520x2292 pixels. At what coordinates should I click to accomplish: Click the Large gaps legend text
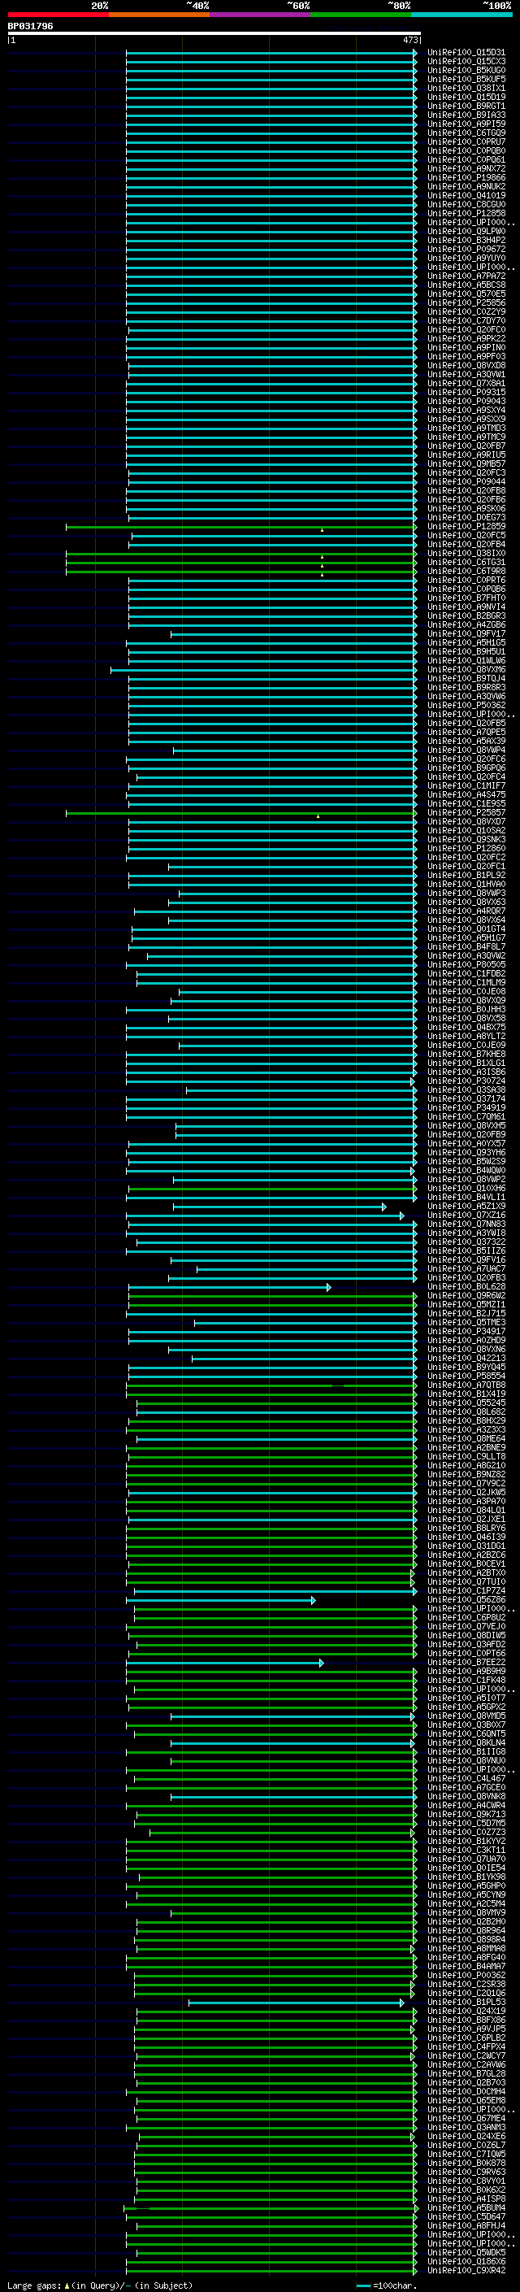(100, 2285)
